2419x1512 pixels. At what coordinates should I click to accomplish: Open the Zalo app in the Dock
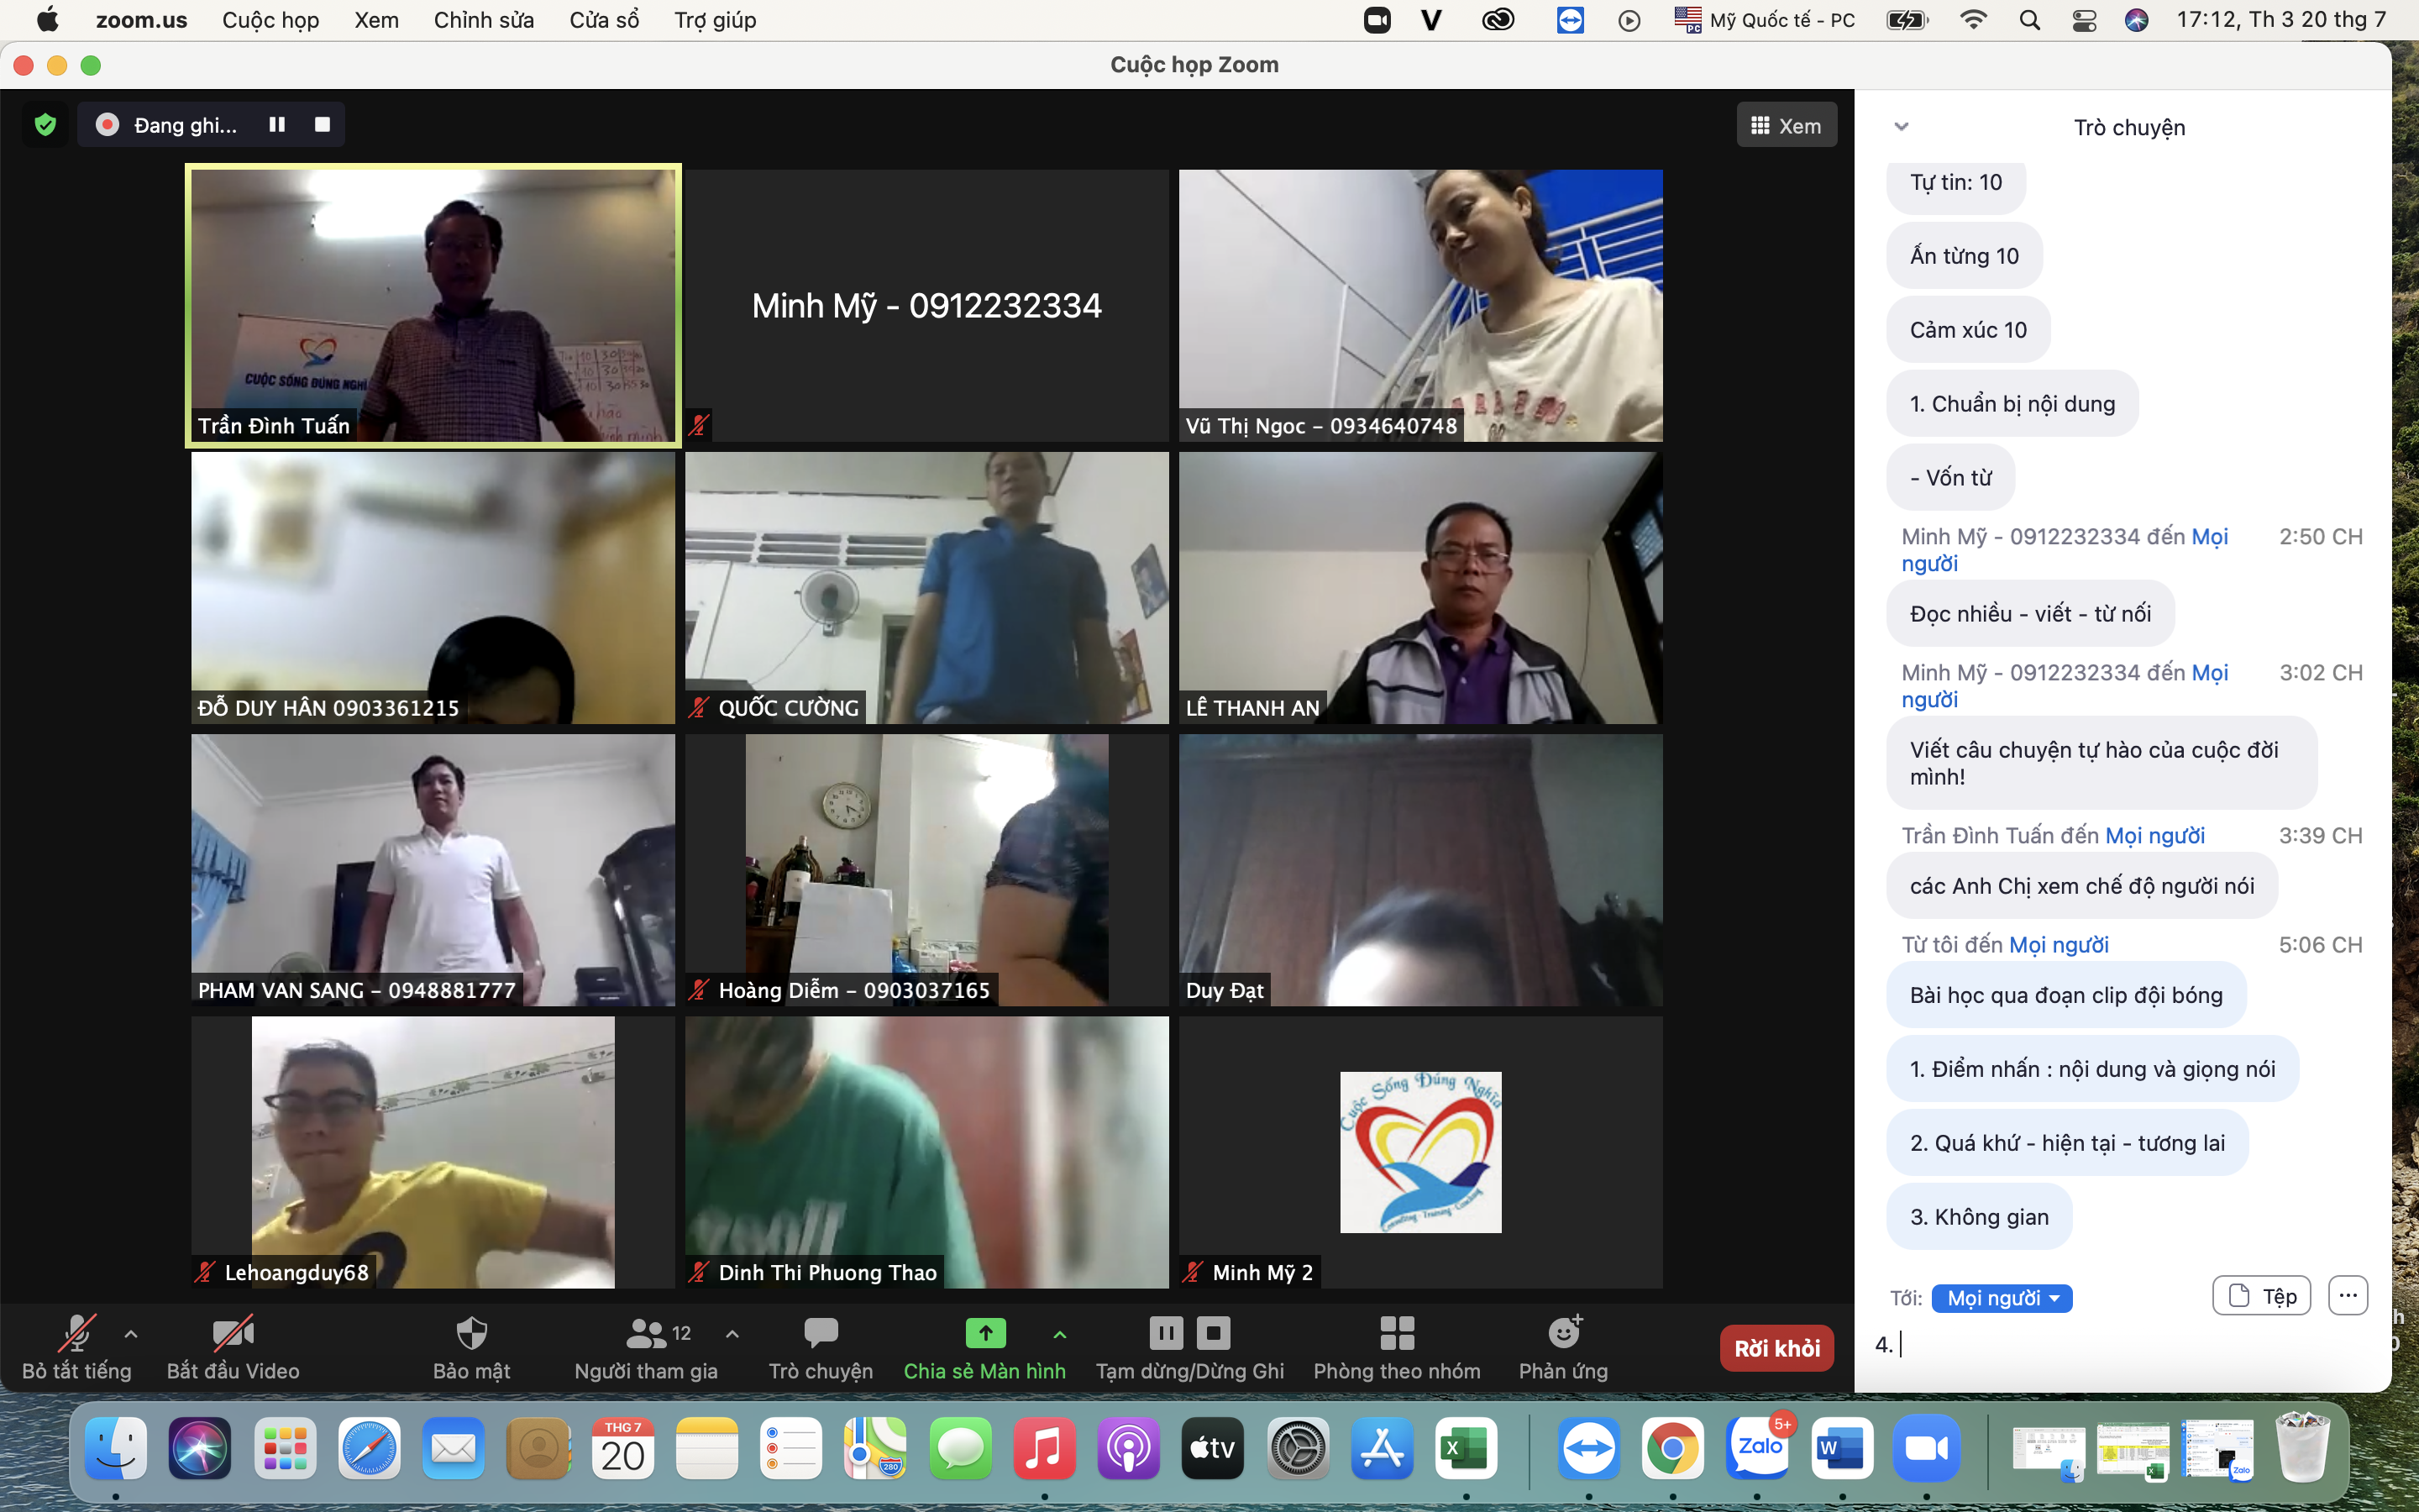tap(1758, 1449)
